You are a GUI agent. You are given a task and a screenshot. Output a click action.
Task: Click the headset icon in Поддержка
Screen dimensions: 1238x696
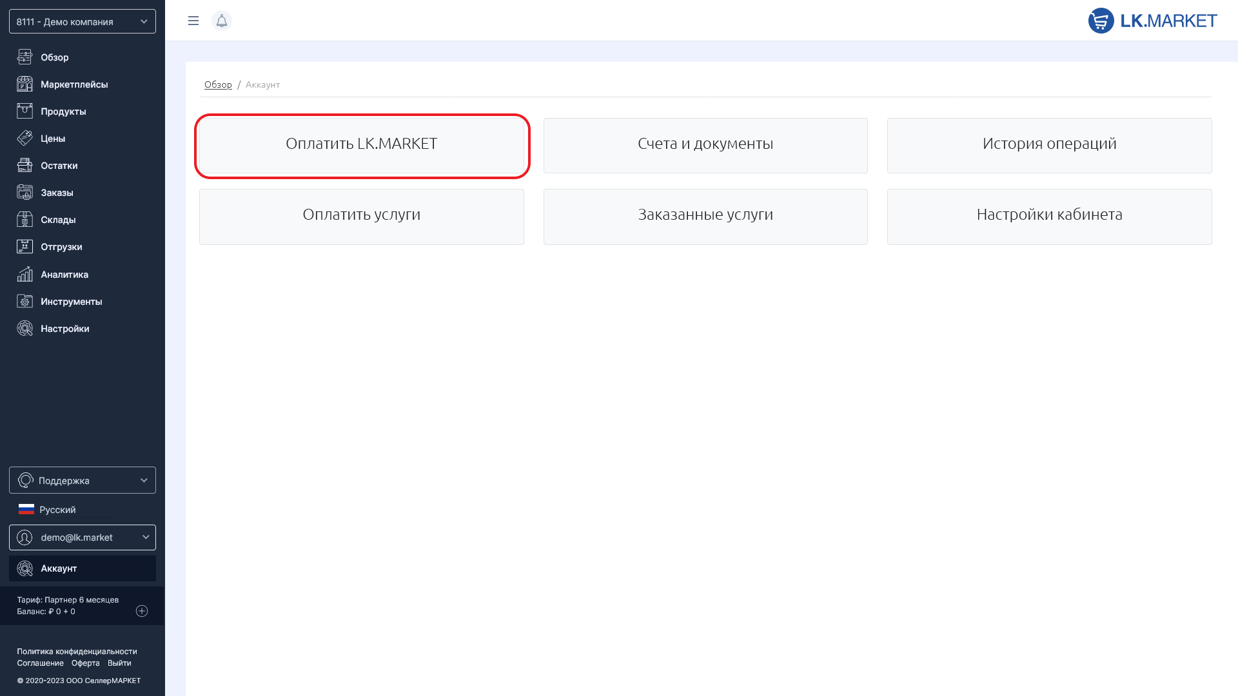25,480
